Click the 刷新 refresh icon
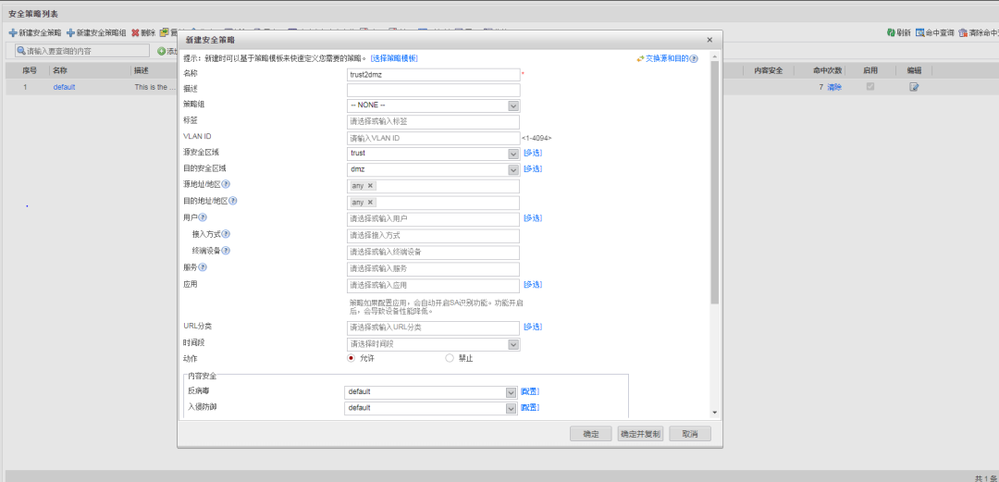 click(x=891, y=32)
